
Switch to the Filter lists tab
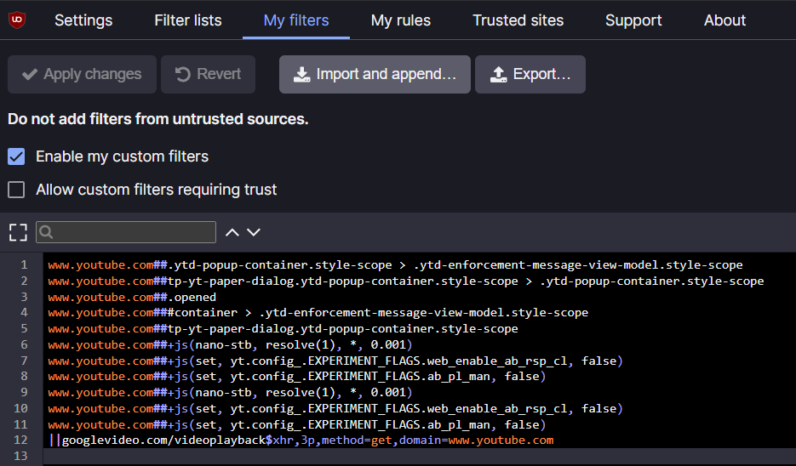[x=188, y=20]
